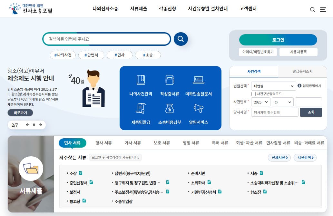The height and width of the screenshot is (216, 333).
Task: Open the 다 case type dropdown
Action: click(x=282, y=102)
